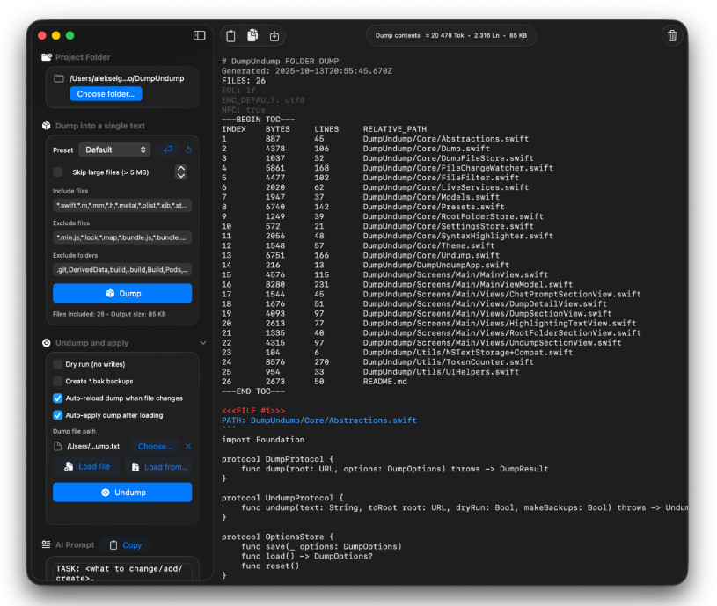Click 'DumpUndump/Screens/Main/MainViewModel.swift' TOC row
This screenshot has width=717, height=606.
coord(467,284)
